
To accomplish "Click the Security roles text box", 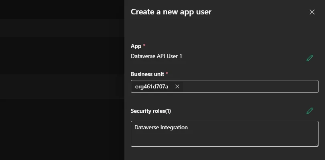I will click(225, 134).
